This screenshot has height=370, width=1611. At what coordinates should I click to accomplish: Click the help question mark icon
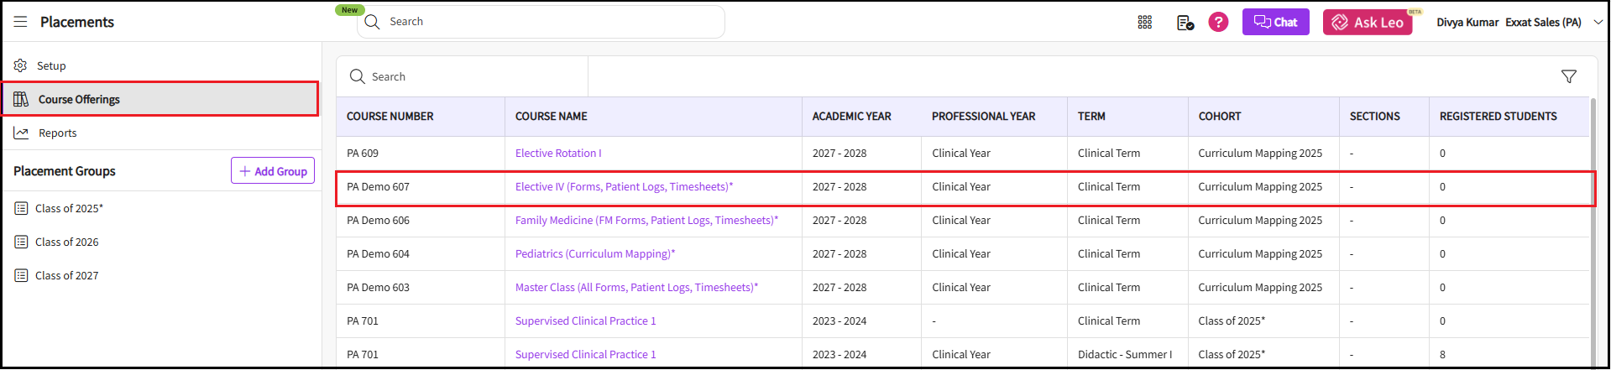pos(1218,23)
